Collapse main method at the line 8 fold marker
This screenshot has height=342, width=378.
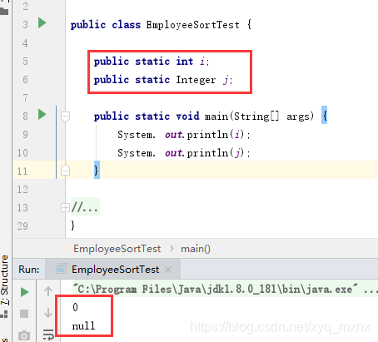tap(65, 116)
